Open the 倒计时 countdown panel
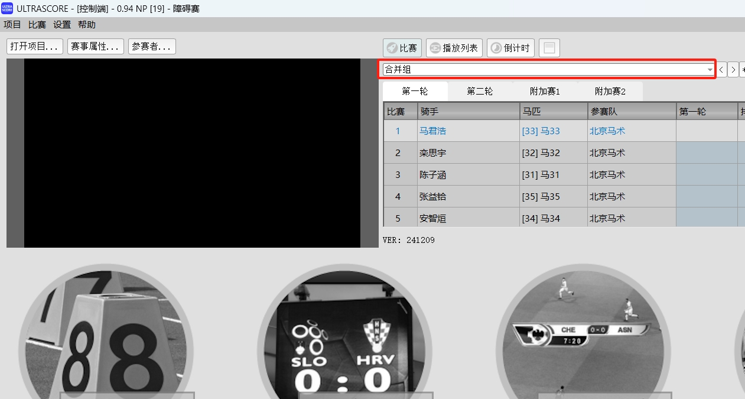This screenshot has height=399, width=745. point(510,48)
